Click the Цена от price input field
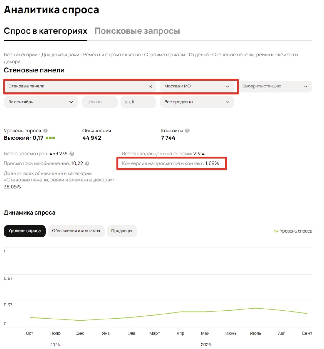Image resolution: width=324 pixels, height=349 pixels. tap(100, 102)
